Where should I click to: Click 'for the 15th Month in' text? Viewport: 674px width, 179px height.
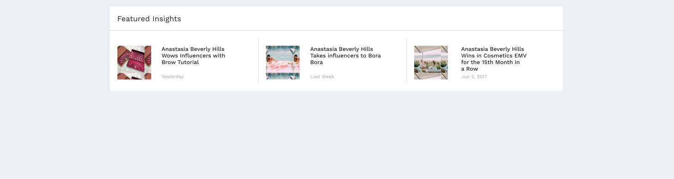pyautogui.click(x=490, y=62)
